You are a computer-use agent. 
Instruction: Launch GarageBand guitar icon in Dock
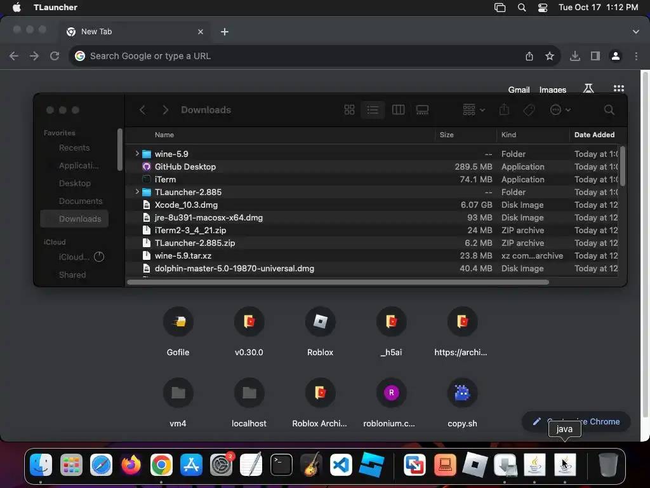pos(311,464)
